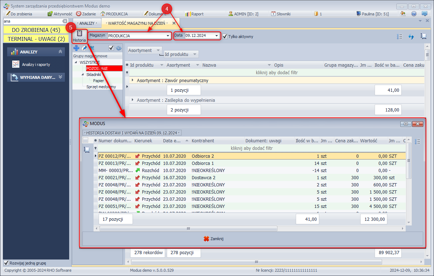Image resolution: width=434 pixels, height=276 pixels.
Task: Select the Sprzęt medyczny tree group
Action: point(101,87)
